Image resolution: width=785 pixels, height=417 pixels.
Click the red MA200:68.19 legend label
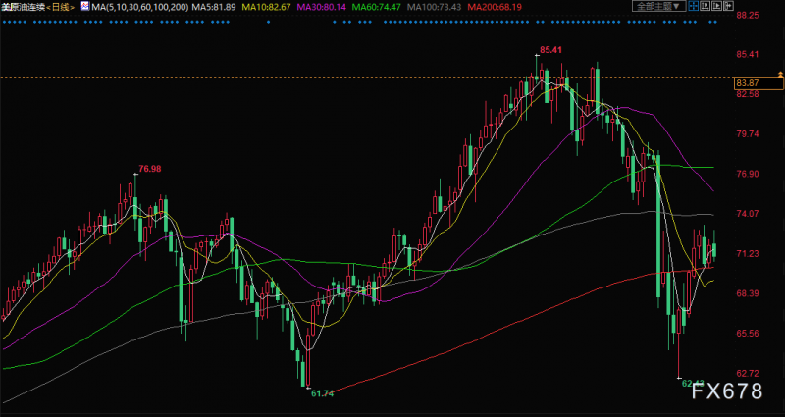(x=493, y=7)
